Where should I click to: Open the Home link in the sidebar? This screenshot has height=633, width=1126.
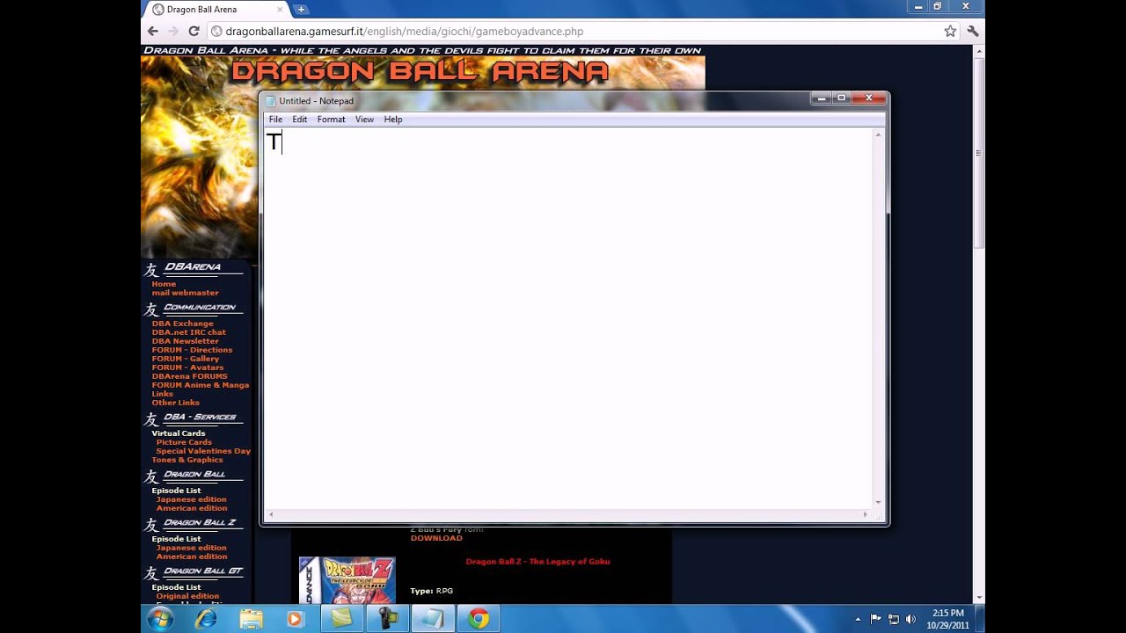[x=164, y=284]
